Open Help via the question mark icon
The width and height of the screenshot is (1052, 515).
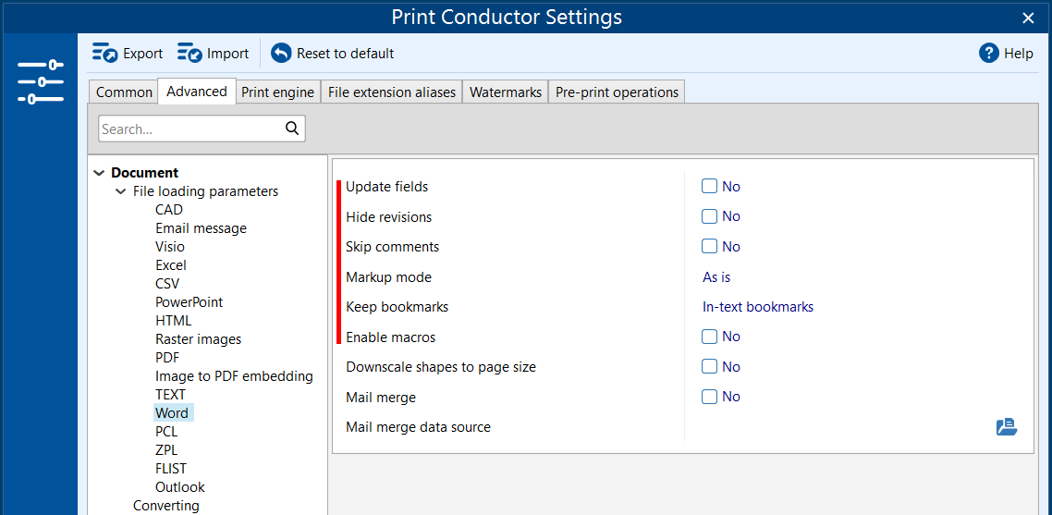click(x=989, y=54)
